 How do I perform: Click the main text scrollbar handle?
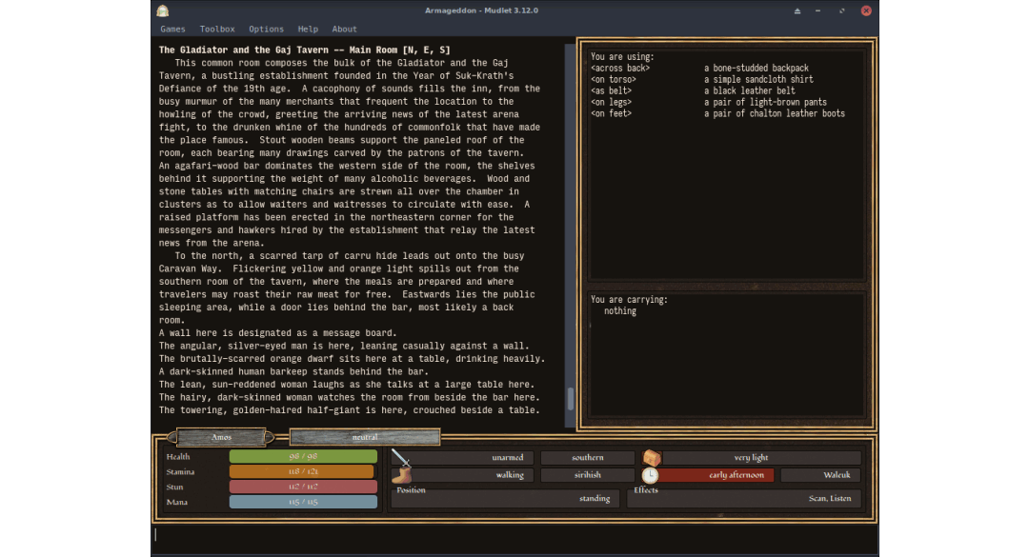click(571, 399)
